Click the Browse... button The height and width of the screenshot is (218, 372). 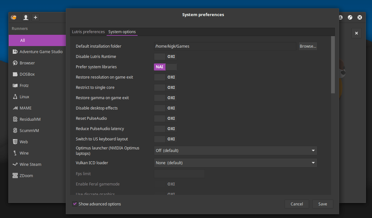coord(308,46)
